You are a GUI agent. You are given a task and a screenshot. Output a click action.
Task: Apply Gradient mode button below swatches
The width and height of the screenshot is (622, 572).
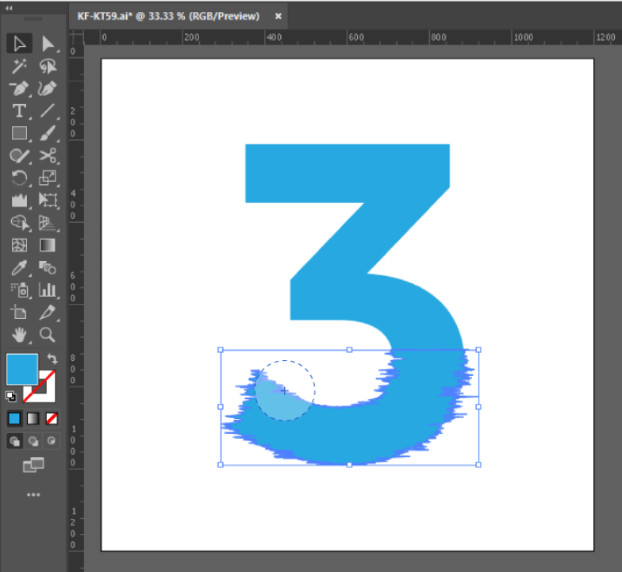[x=33, y=419]
